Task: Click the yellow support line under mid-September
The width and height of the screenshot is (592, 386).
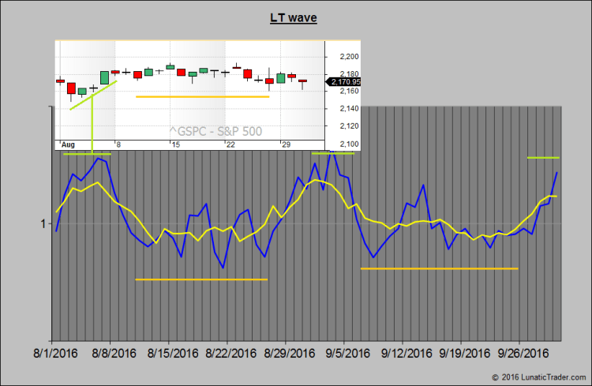Action: point(439,269)
